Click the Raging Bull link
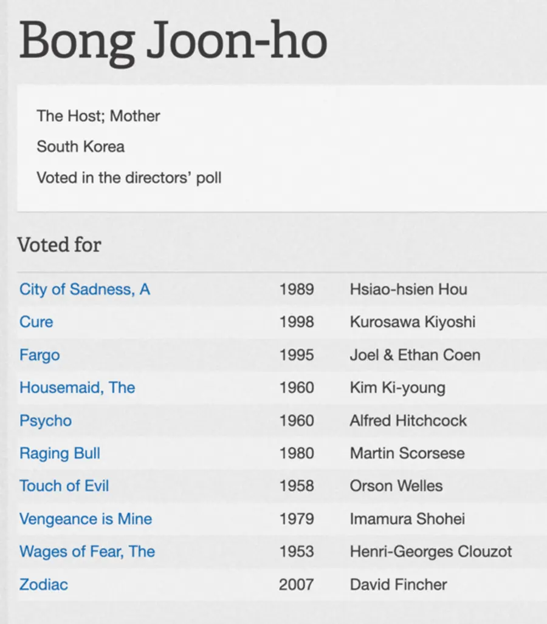Screen dimensions: 547x624 click(x=60, y=453)
